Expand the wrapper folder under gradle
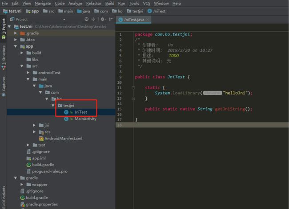The height and width of the screenshot is (209, 289). [x=22, y=184]
